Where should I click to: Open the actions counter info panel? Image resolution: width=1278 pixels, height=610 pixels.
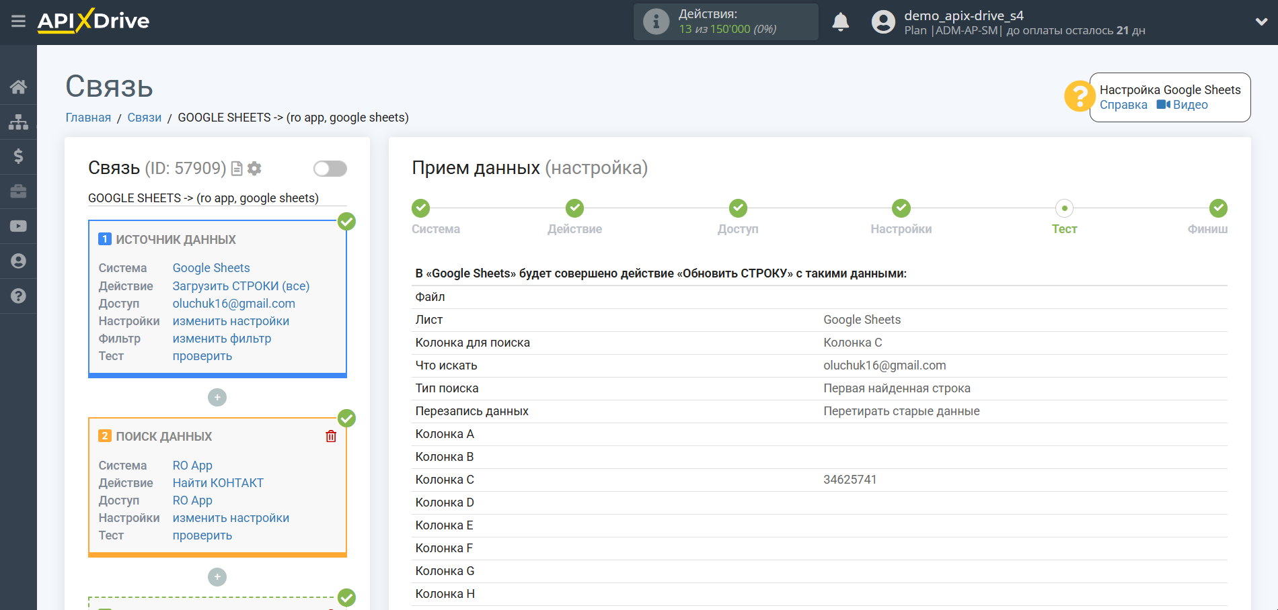[725, 22]
